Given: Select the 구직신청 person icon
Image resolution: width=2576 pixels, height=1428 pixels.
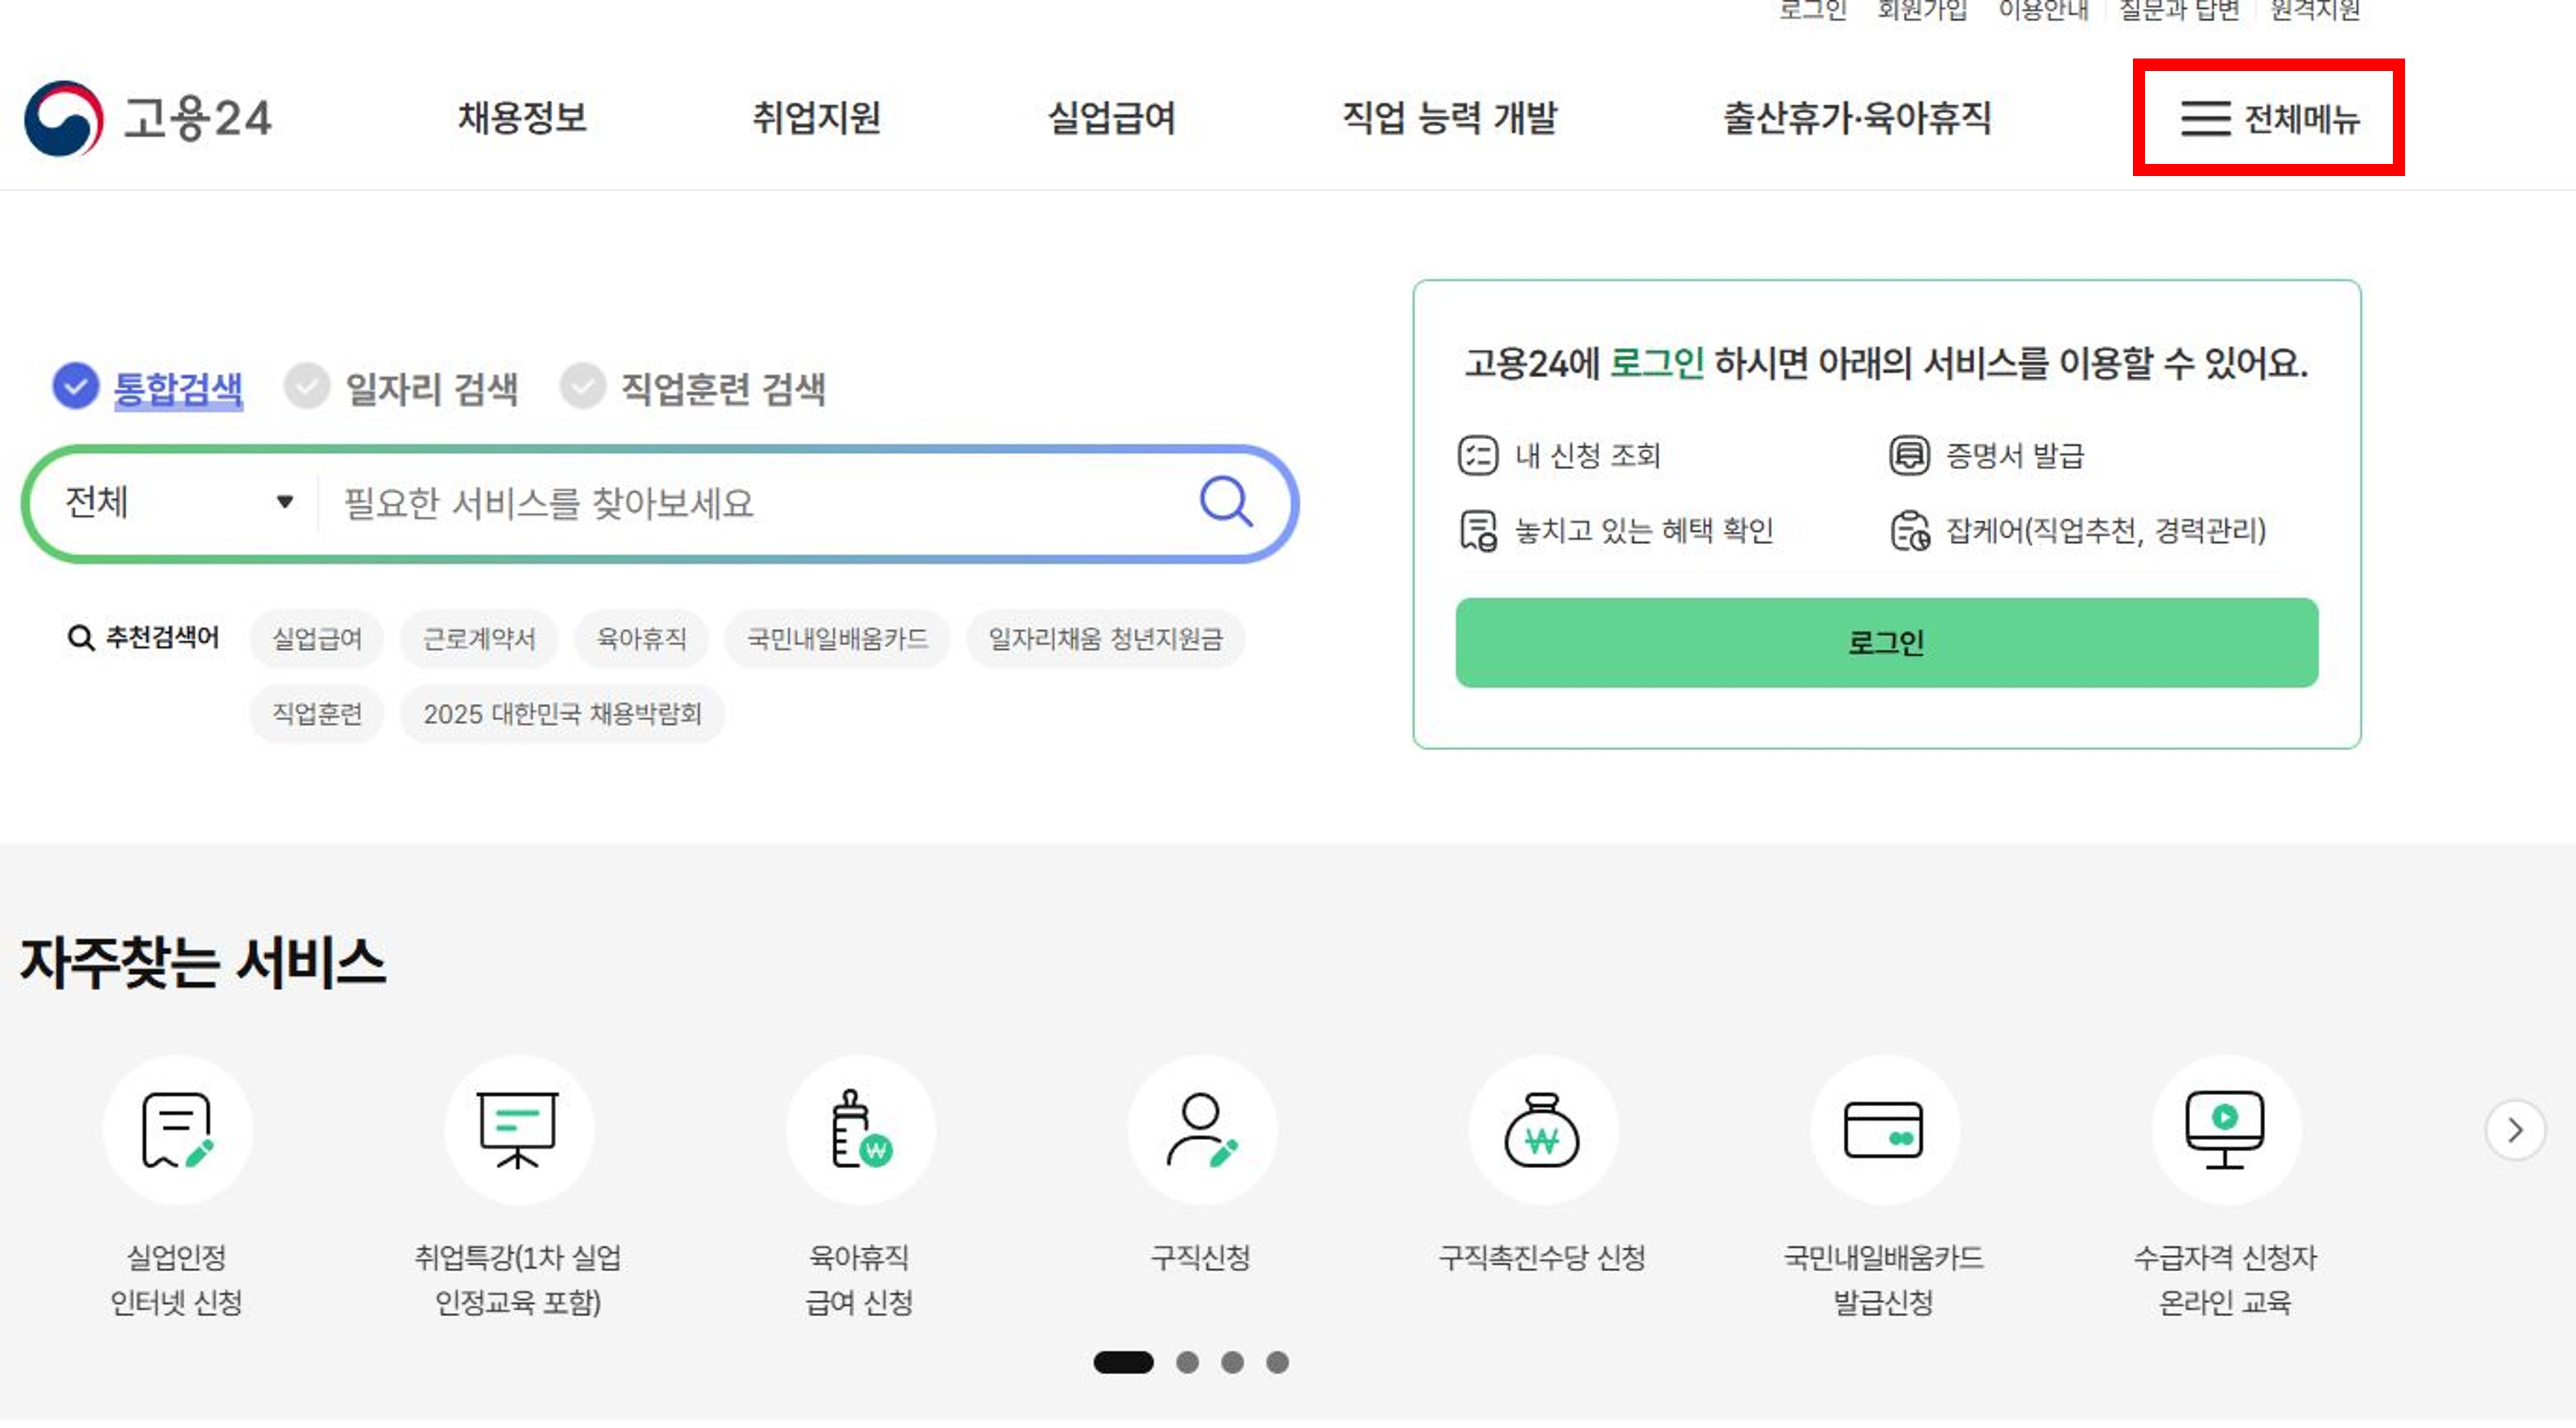Looking at the screenshot, I should tap(1201, 1129).
